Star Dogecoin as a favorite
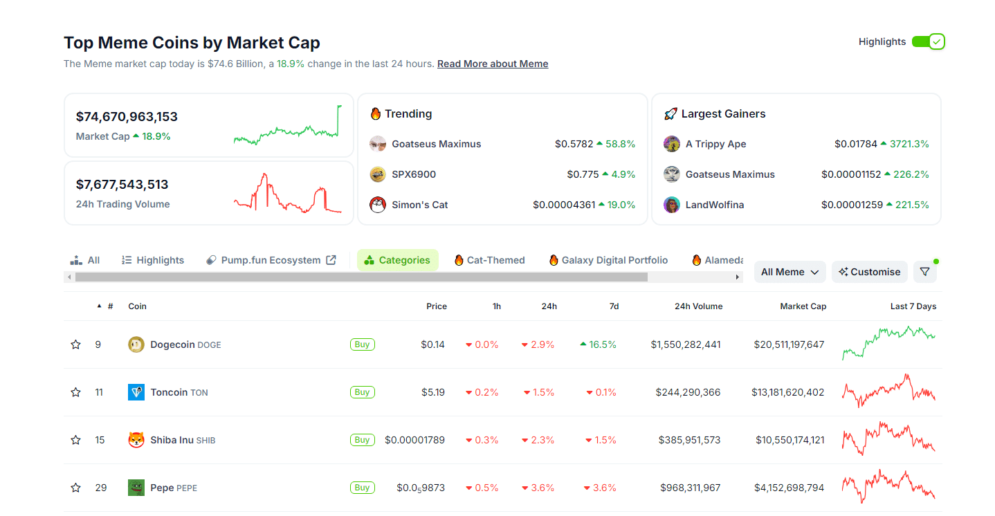Screen dimensions: 995x516 [76, 344]
